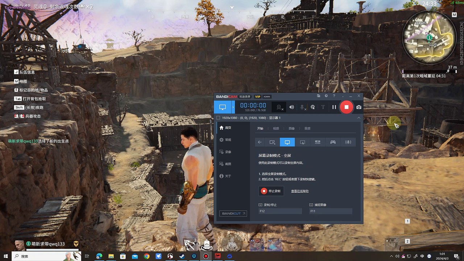Image resolution: width=464 pixels, height=261 pixels.
Task: Select rectangle area recording mode
Action: click(x=272, y=142)
